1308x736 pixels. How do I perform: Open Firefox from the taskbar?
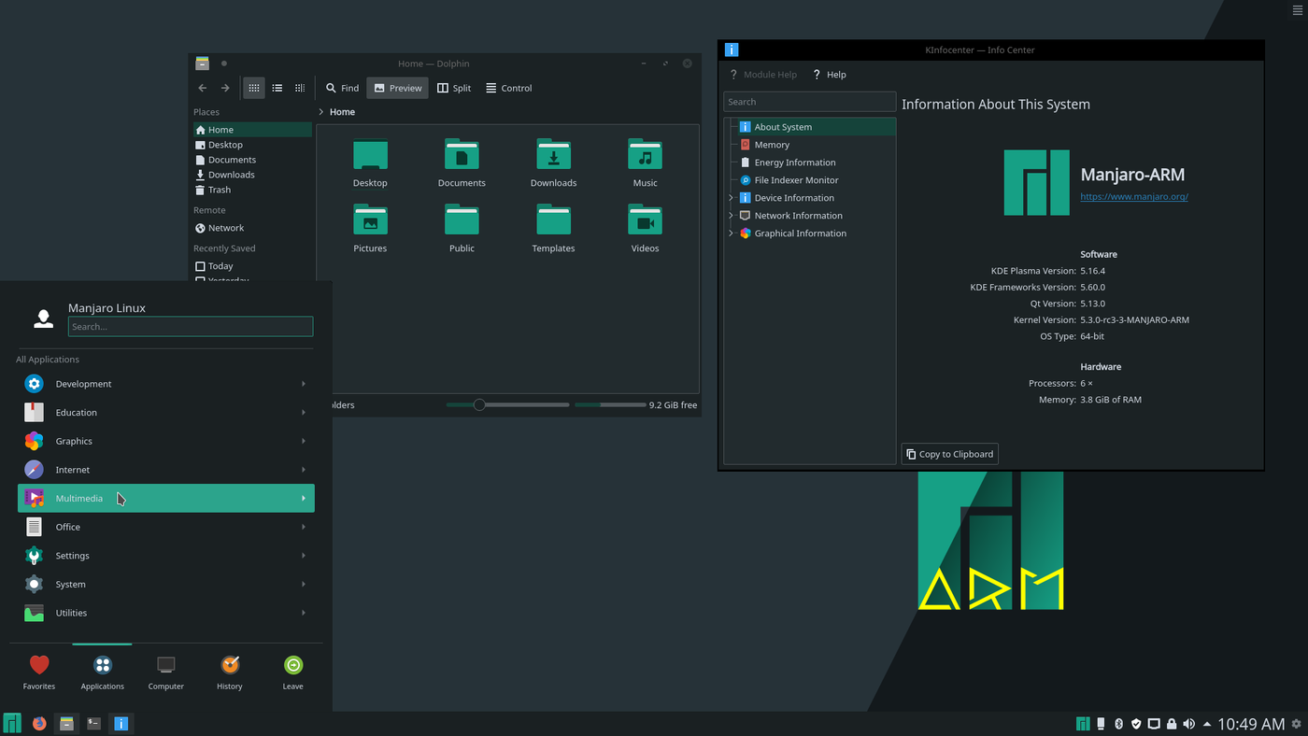point(38,723)
